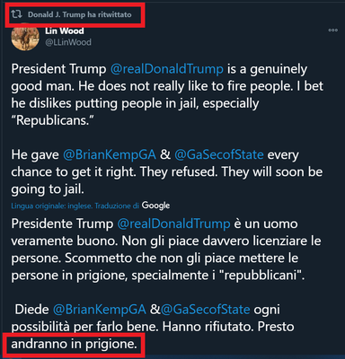Open Lin Wood's profile picture
This screenshot has height=359, width=345.
tap(25, 38)
